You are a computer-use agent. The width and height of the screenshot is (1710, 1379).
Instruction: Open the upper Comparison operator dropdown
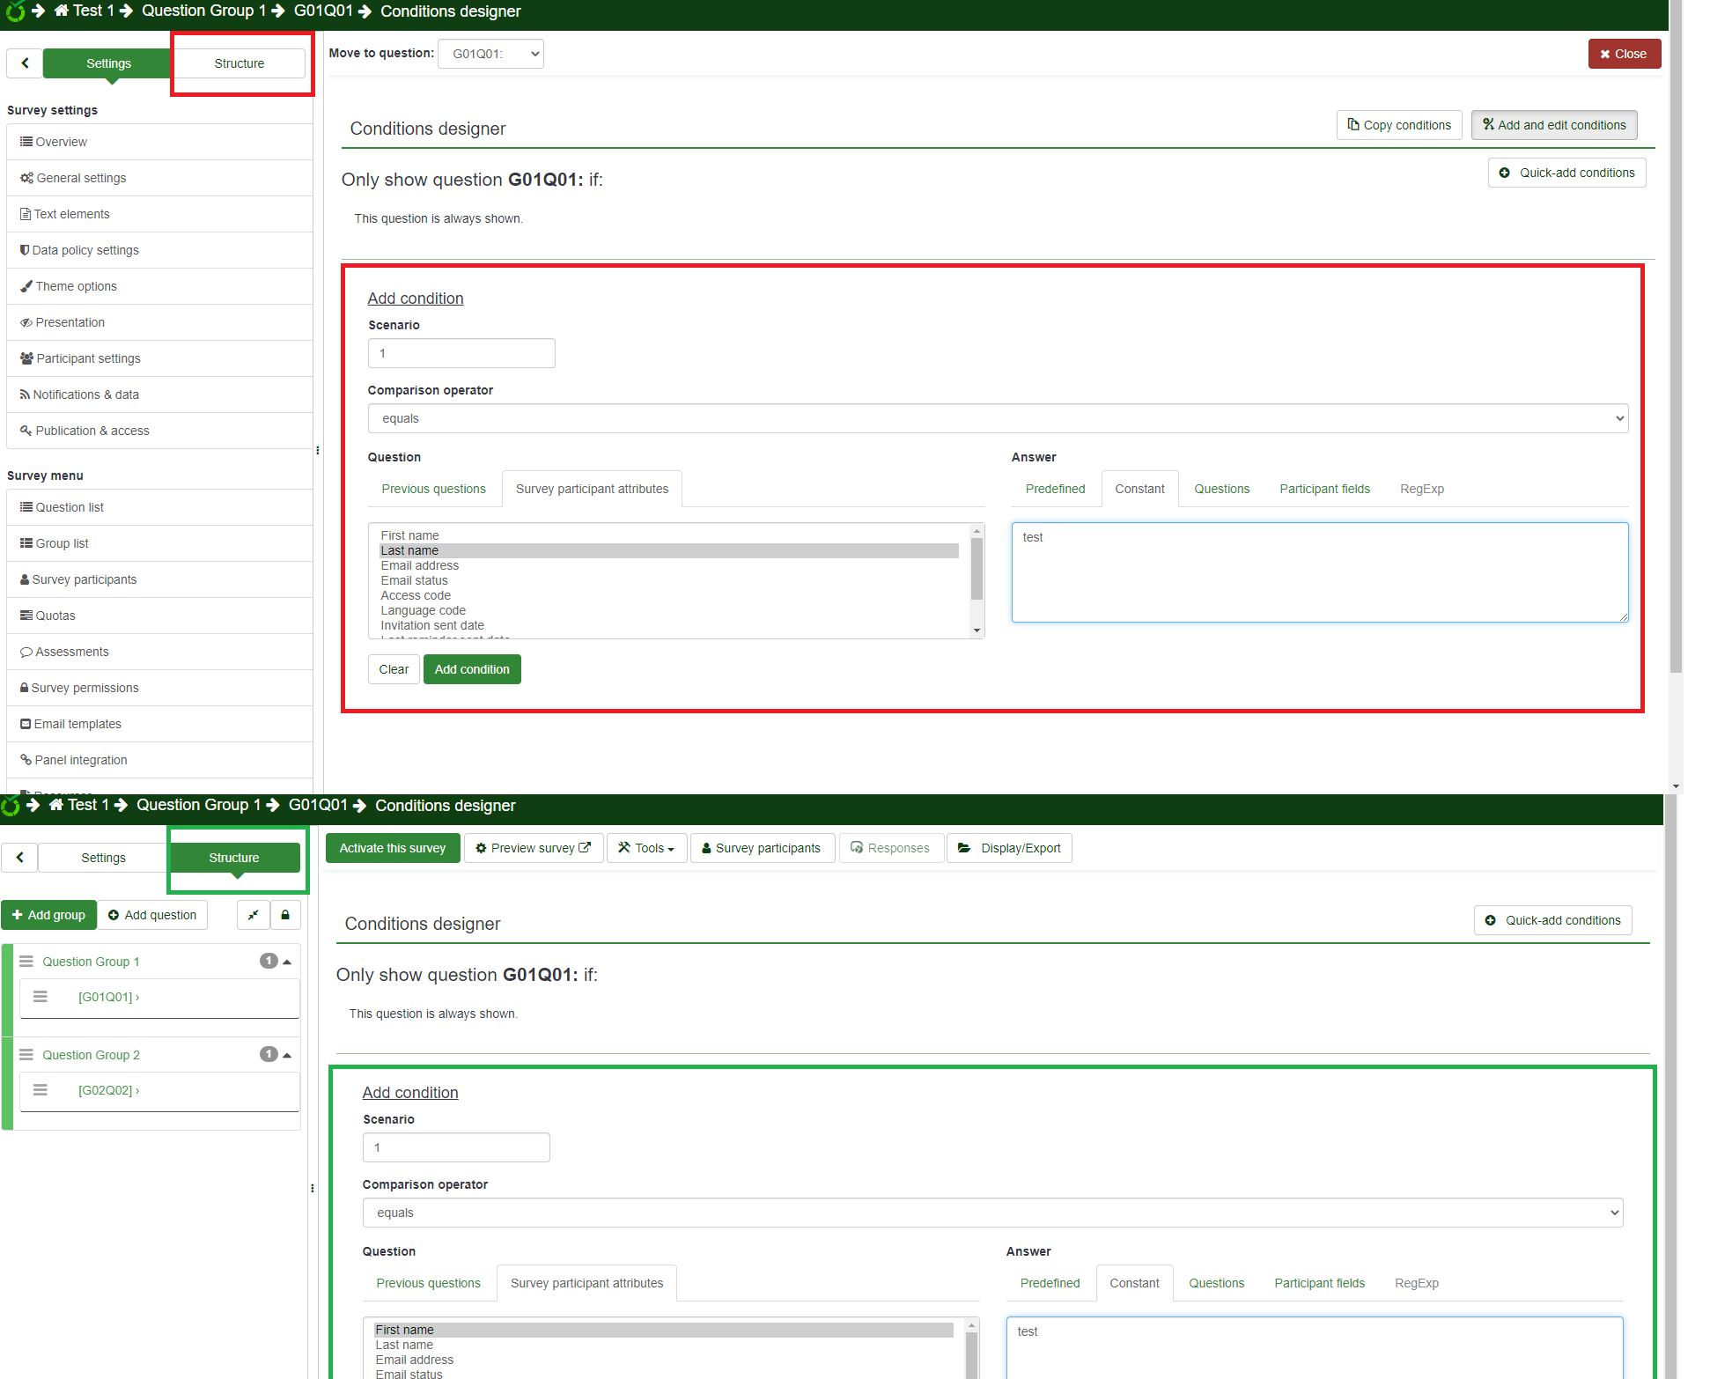point(997,418)
